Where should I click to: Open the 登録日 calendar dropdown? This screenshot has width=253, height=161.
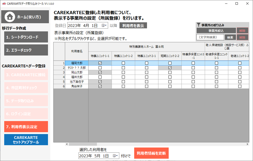pos(104,26)
